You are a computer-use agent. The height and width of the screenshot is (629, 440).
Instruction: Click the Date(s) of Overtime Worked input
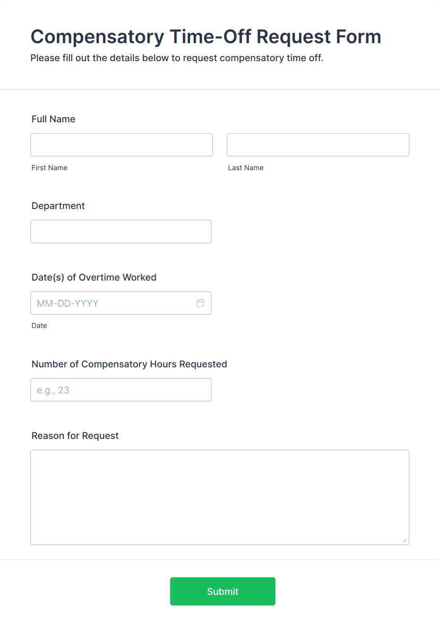click(109, 303)
